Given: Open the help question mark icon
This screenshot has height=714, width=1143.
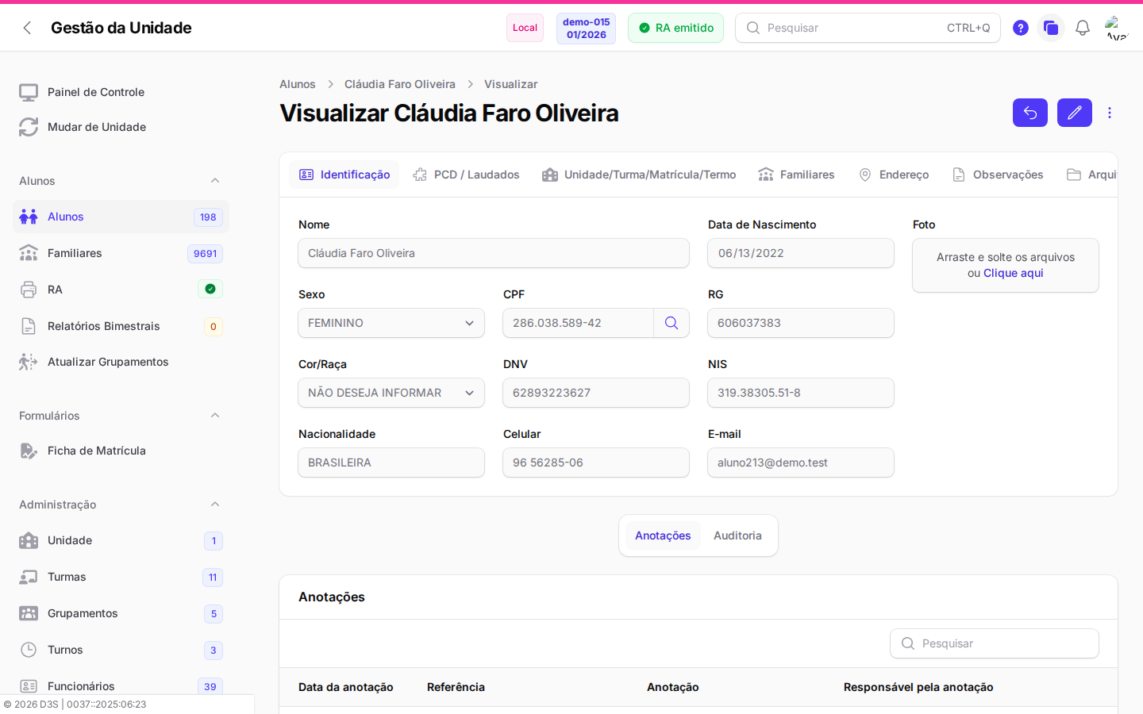Looking at the screenshot, I should pos(1021,28).
